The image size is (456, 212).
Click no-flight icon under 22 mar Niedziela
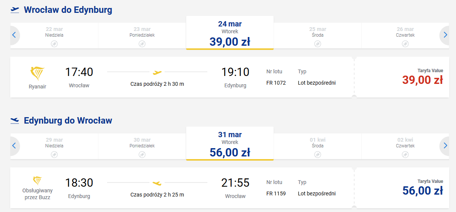point(54,44)
